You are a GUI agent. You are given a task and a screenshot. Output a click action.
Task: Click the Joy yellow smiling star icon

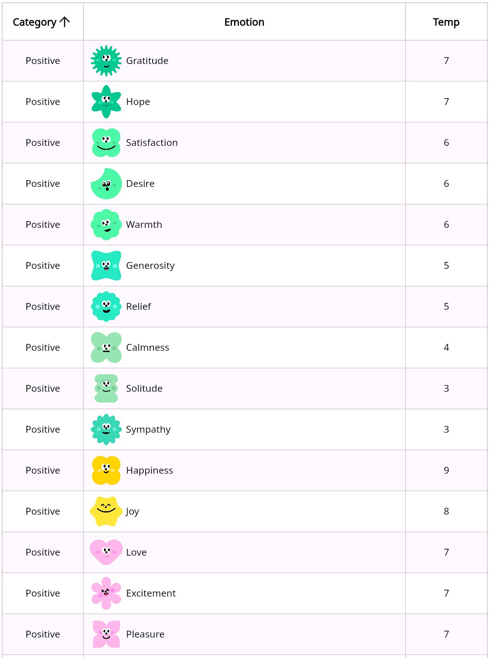[x=106, y=512]
